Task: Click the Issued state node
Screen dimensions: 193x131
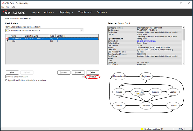Action: pyautogui.click(x=119, y=92)
